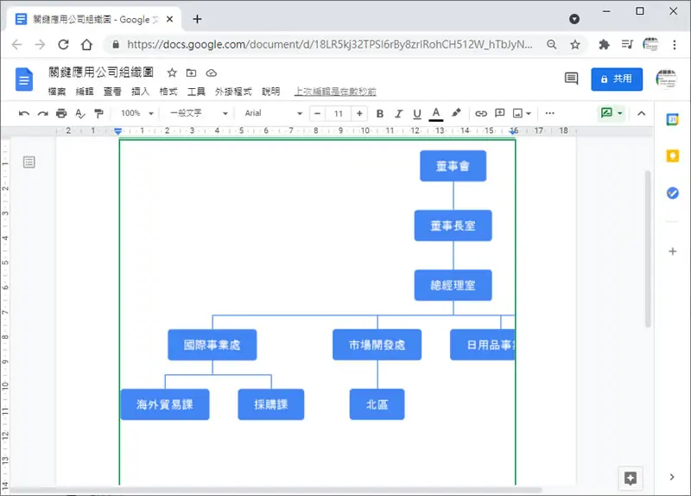This screenshot has height=496, width=691.
Task: Open the Arial font dropdown
Action: [x=273, y=113]
